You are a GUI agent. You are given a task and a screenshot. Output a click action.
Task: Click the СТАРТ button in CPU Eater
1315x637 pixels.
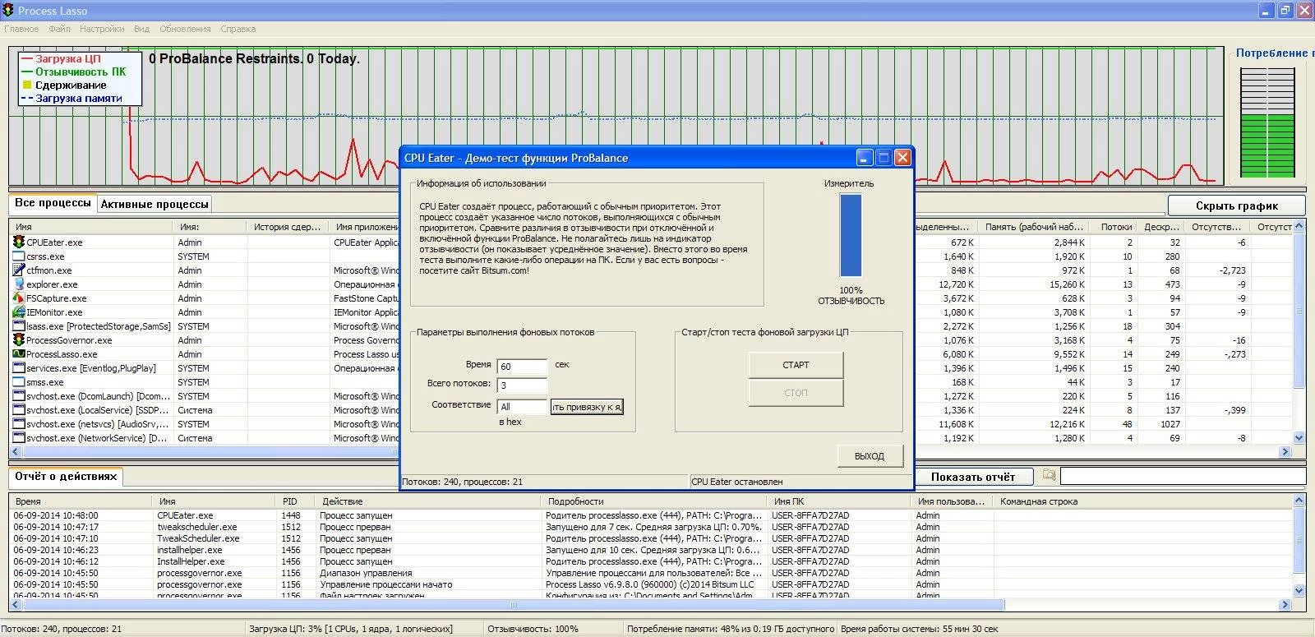point(796,365)
